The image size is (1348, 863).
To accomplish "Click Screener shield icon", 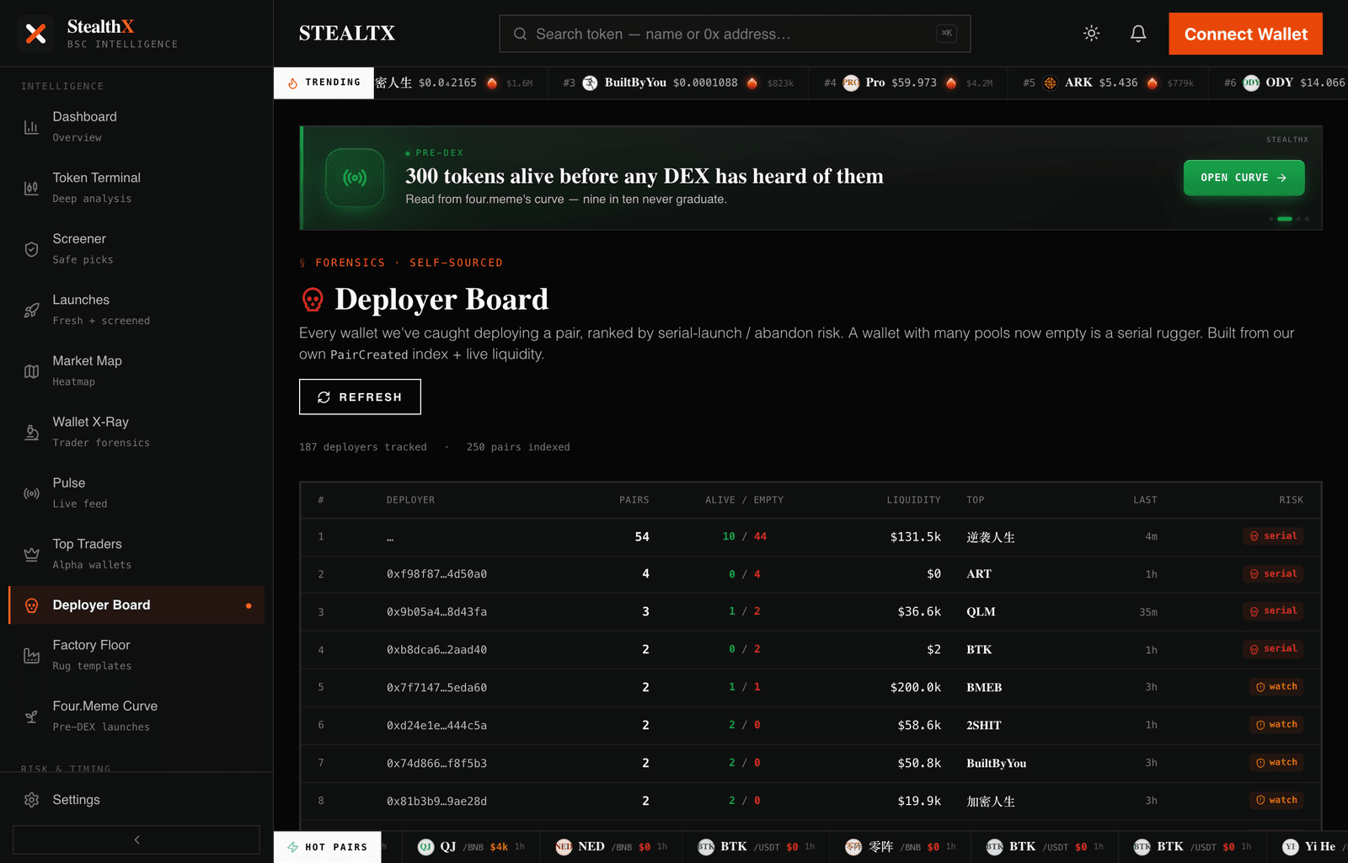I will tap(31, 249).
